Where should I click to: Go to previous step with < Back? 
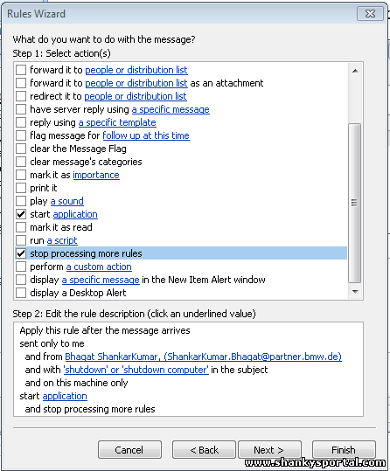tap(204, 450)
